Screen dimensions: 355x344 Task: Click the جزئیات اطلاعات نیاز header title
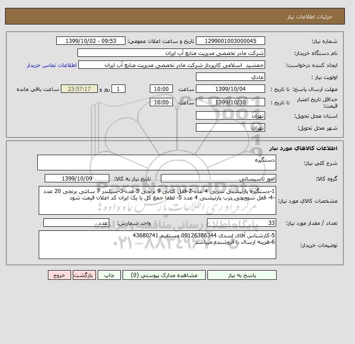pyautogui.click(x=309, y=17)
